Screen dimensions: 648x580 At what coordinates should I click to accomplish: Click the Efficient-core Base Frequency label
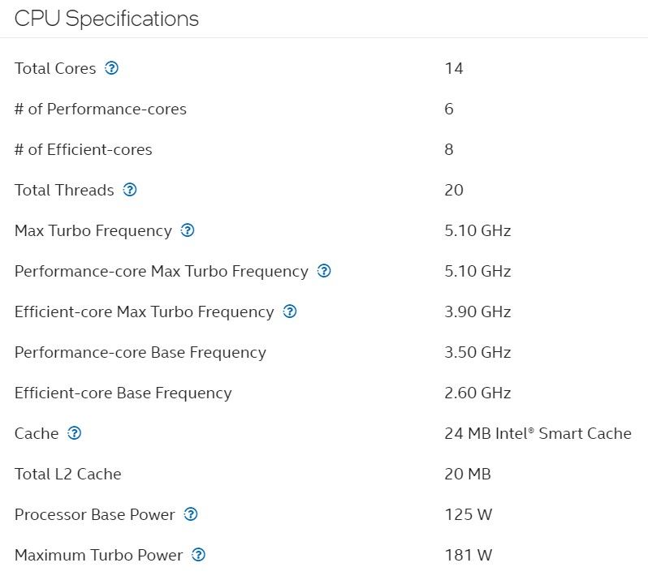(123, 393)
